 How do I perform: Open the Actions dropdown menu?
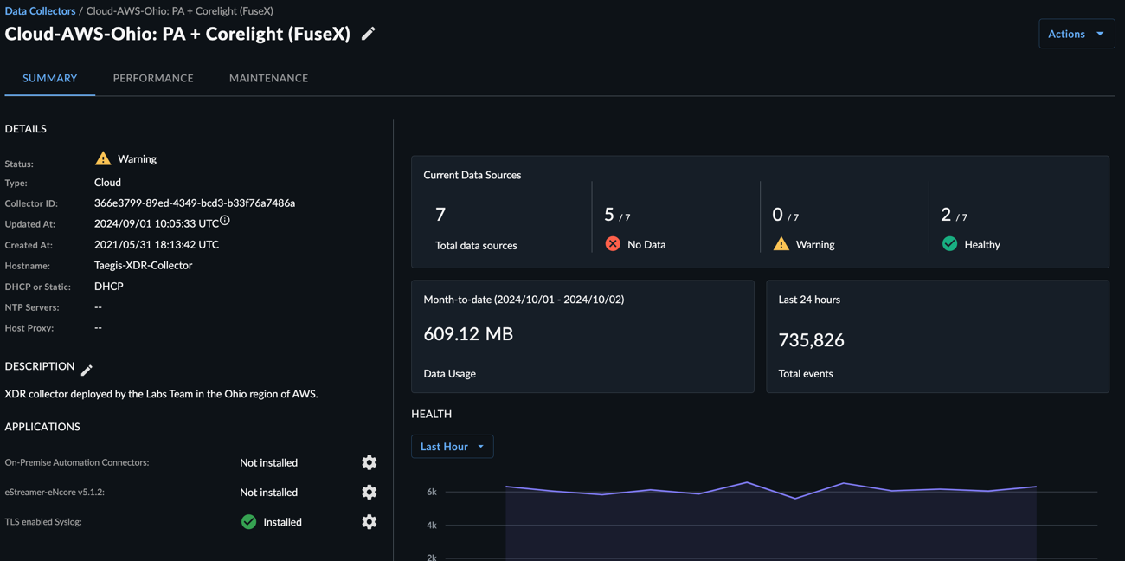pyautogui.click(x=1077, y=34)
